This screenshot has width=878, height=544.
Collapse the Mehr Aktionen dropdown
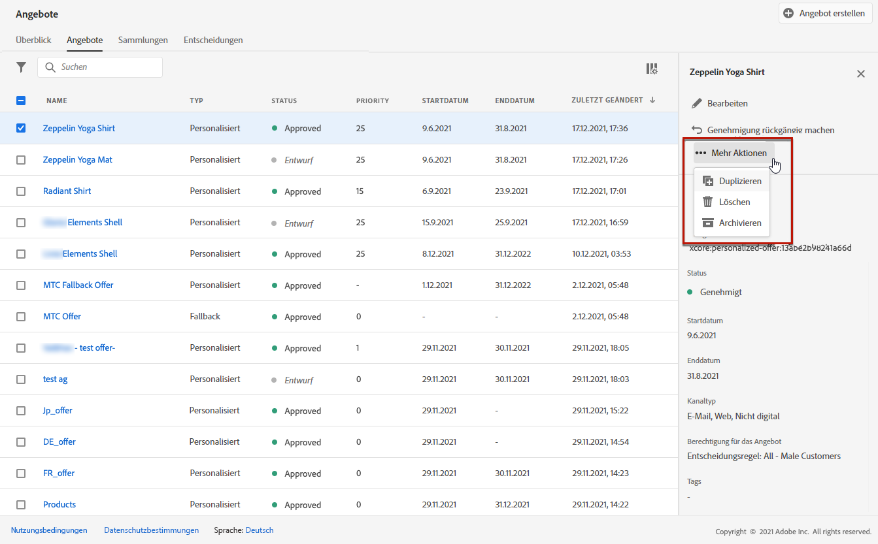click(x=734, y=153)
